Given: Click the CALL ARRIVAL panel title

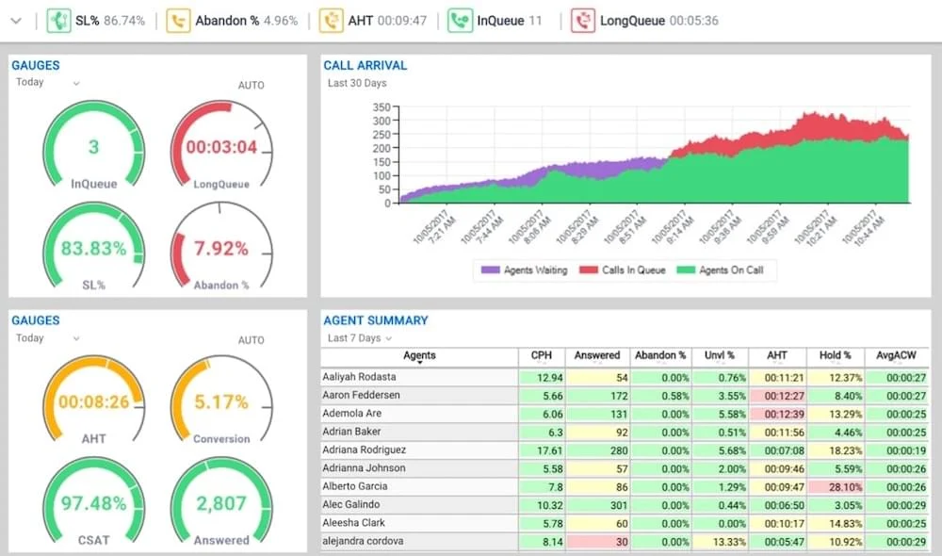Looking at the screenshot, I should 365,66.
